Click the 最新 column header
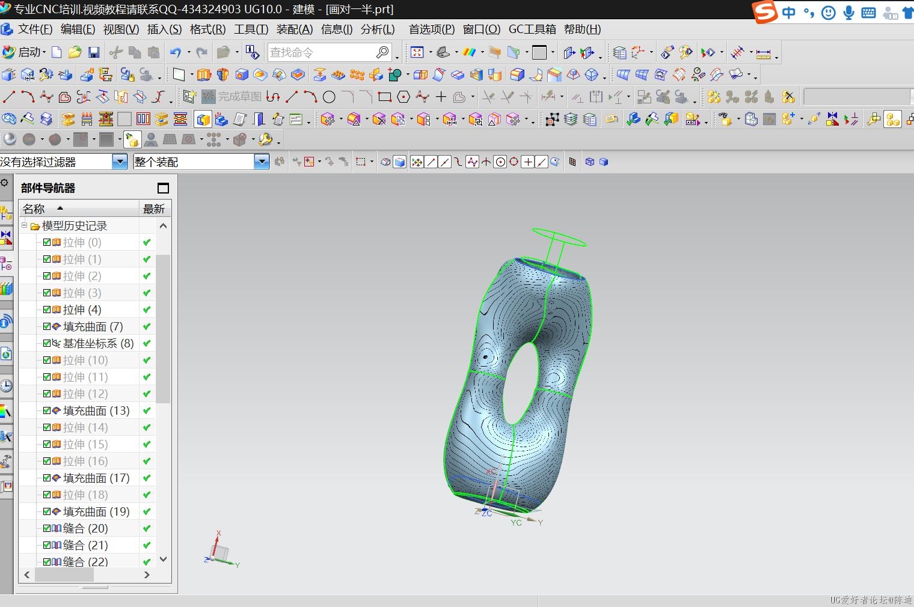This screenshot has height=607, width=914. (154, 209)
